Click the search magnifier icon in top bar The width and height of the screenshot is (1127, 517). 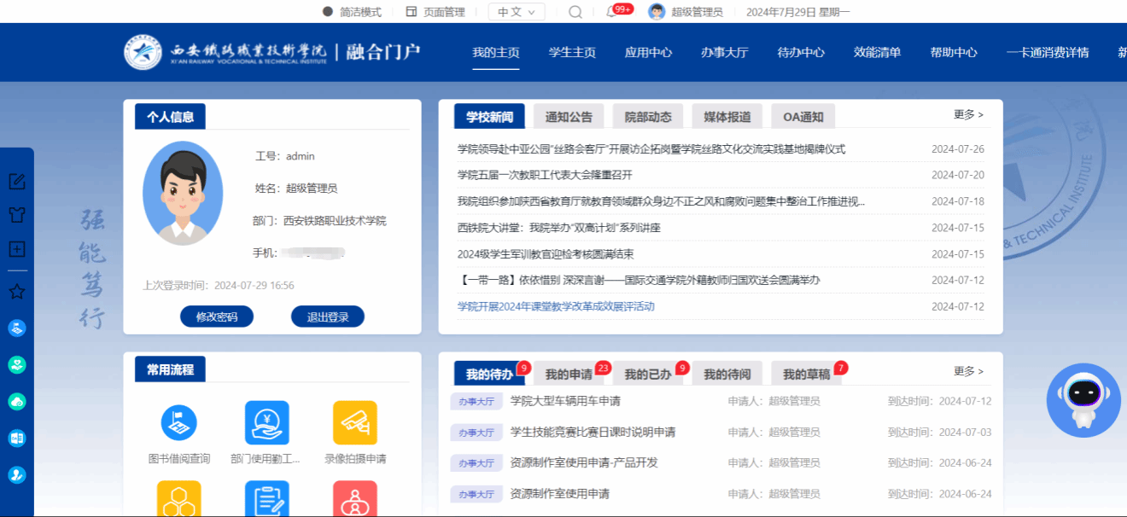point(575,12)
